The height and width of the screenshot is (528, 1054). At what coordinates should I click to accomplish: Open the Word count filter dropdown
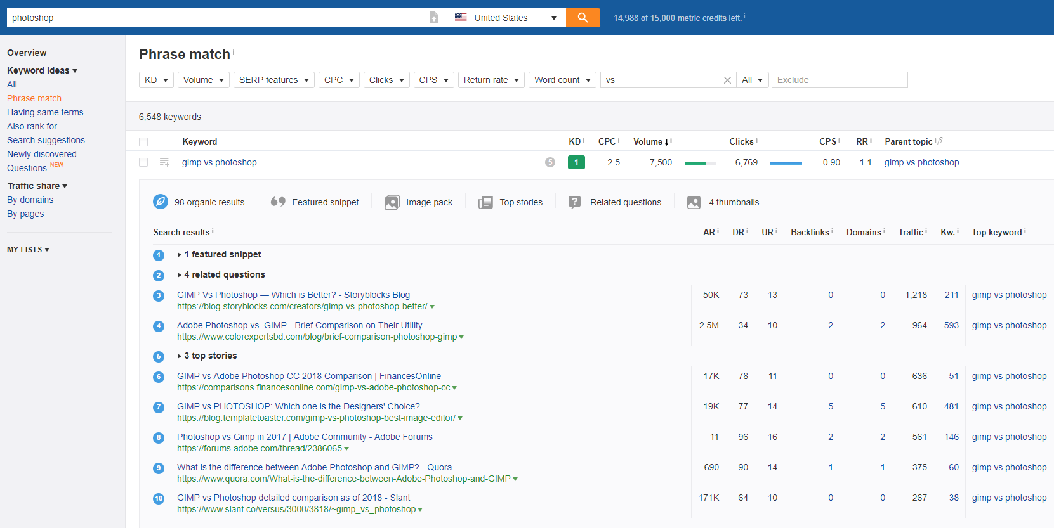[562, 80]
